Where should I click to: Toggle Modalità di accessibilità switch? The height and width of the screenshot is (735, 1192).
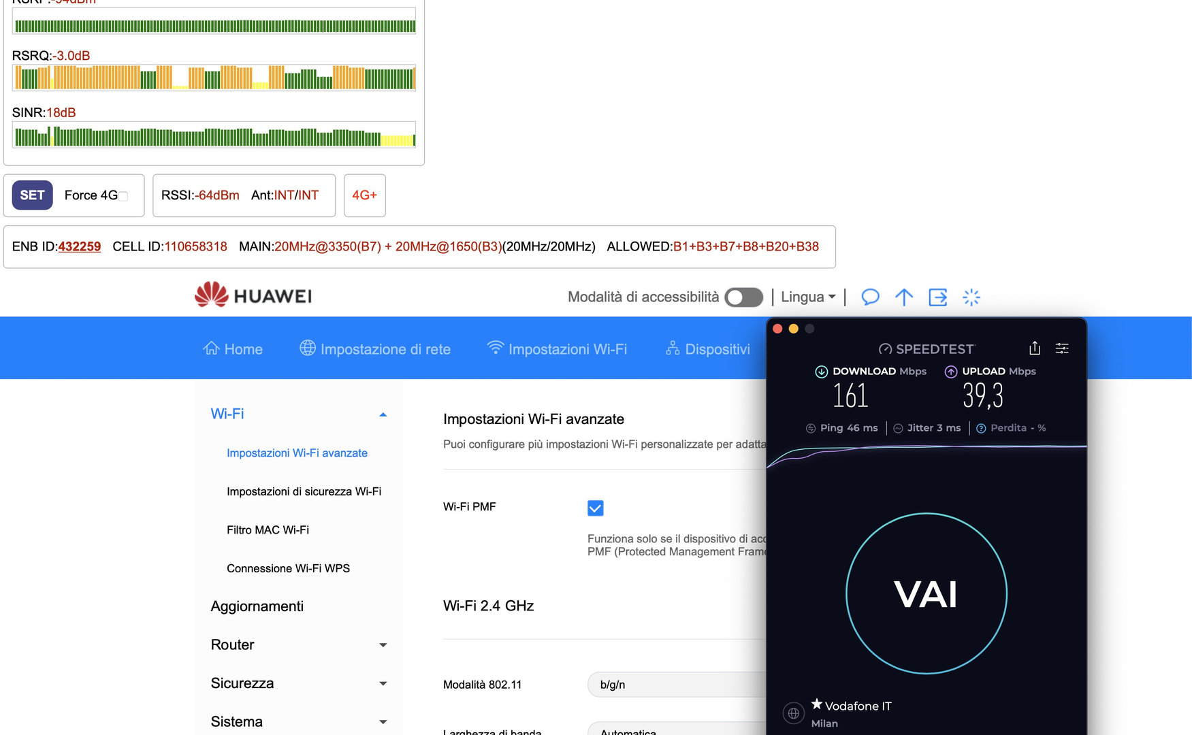743,297
